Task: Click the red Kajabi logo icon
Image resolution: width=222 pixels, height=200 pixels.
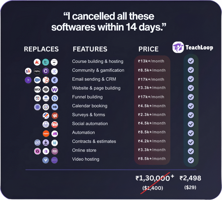Action: pyautogui.click(x=37, y=62)
